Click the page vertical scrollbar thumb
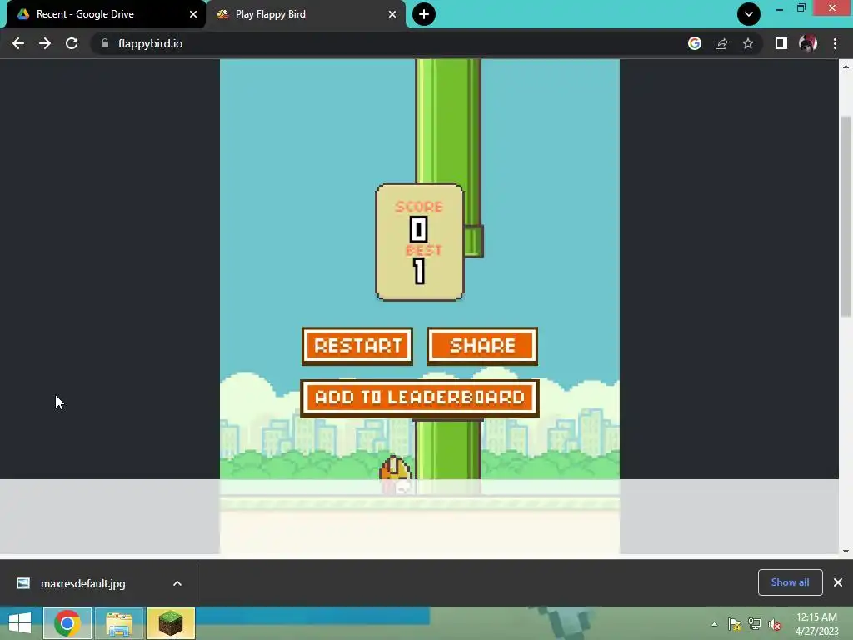Image resolution: width=853 pixels, height=640 pixels. [x=846, y=217]
